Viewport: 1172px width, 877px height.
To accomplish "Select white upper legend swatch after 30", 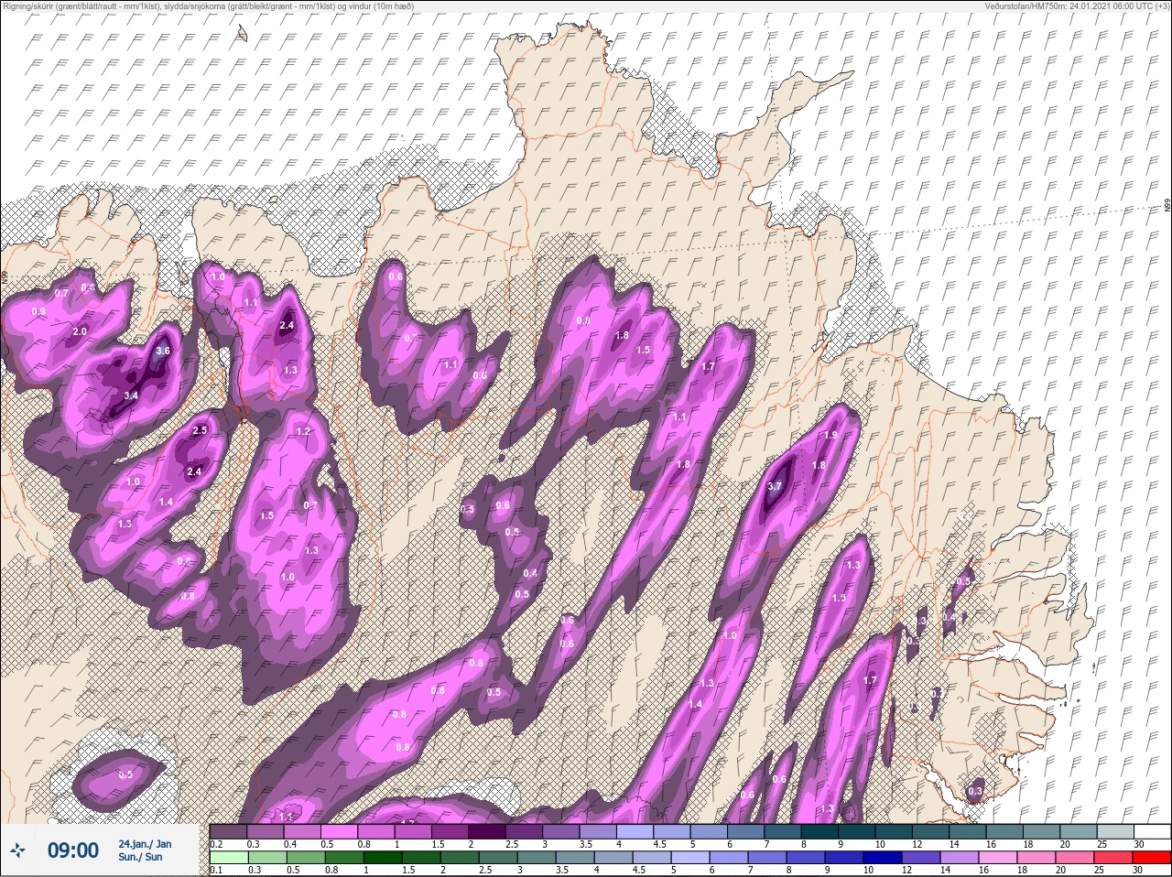I will pos(1152,831).
